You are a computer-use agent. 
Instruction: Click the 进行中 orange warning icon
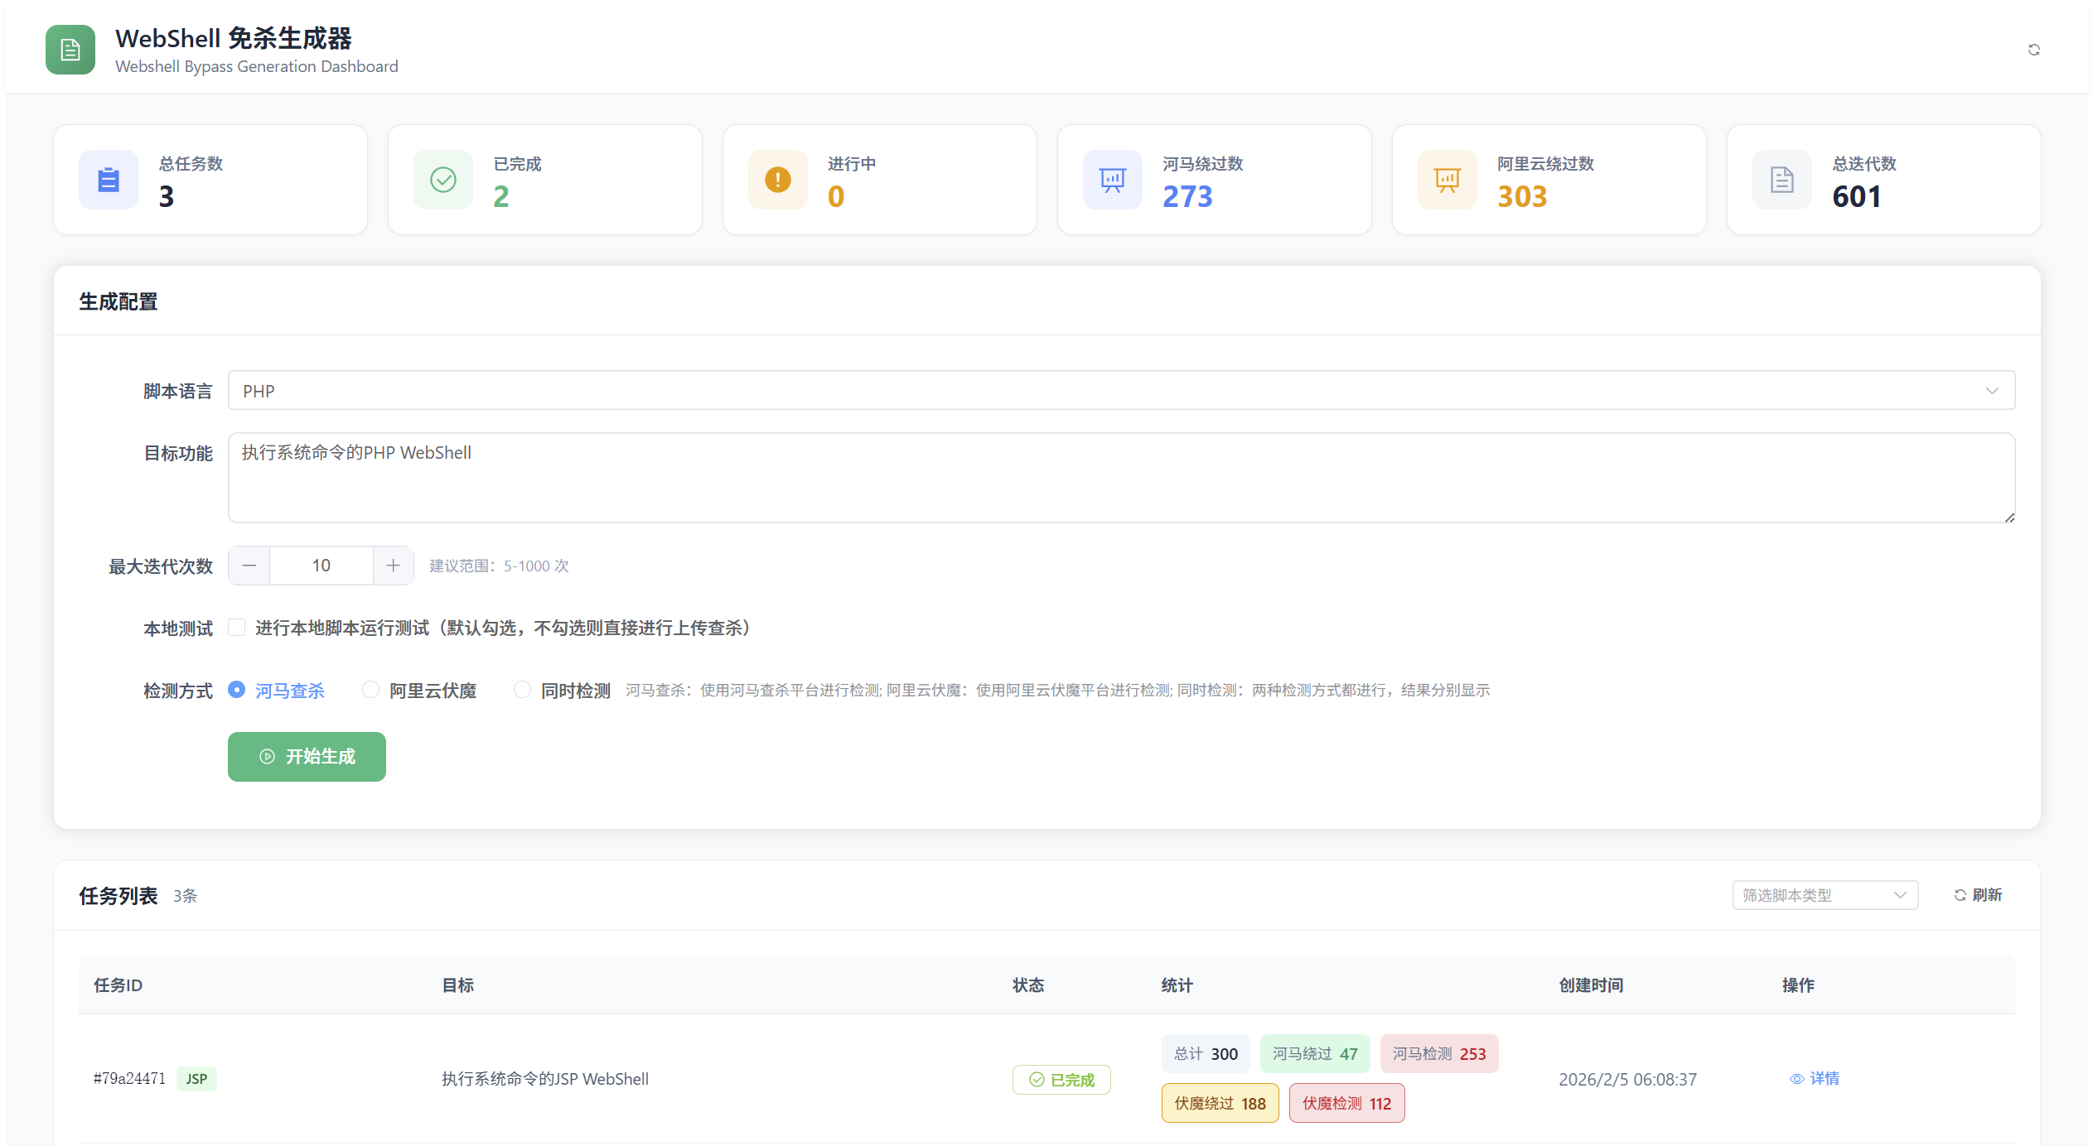(x=778, y=180)
